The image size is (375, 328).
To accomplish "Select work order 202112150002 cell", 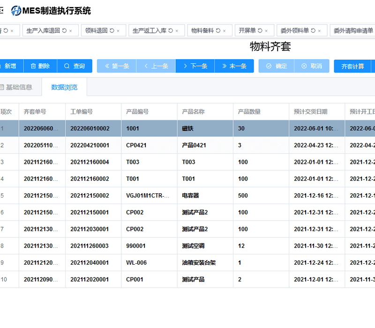I will point(93,196).
